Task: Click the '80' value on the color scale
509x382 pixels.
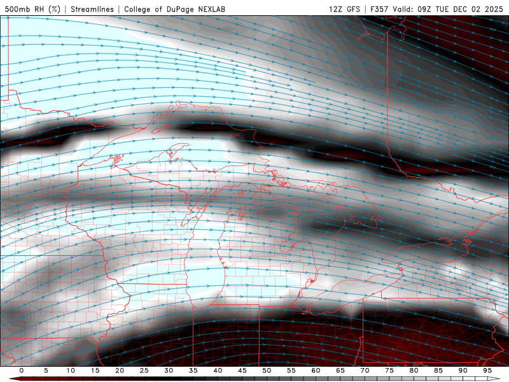Action: (x=414, y=371)
